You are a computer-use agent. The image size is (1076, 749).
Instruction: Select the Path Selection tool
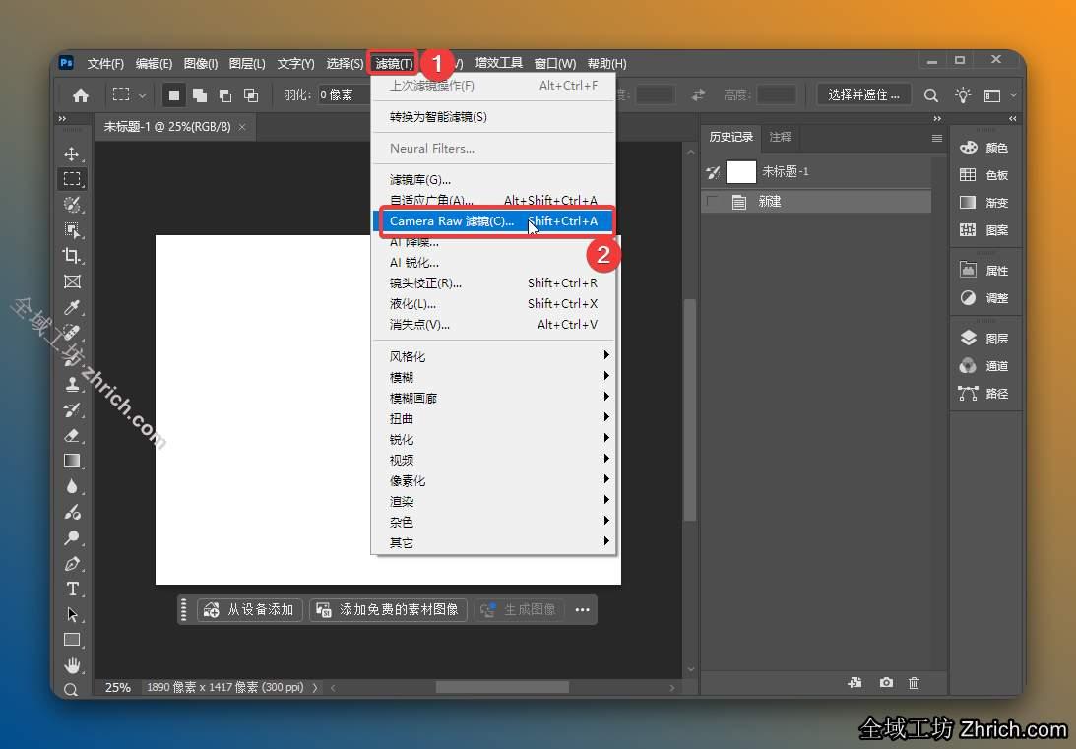[71, 614]
